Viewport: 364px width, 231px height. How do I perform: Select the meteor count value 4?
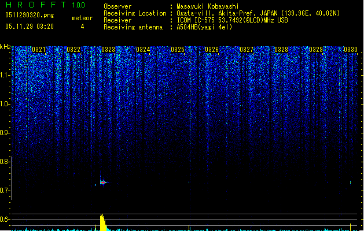[82, 27]
